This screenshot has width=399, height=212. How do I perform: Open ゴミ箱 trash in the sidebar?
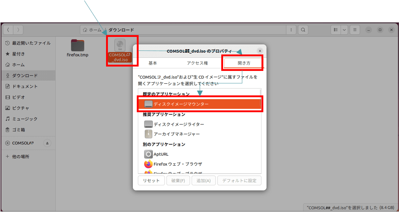[28, 130]
